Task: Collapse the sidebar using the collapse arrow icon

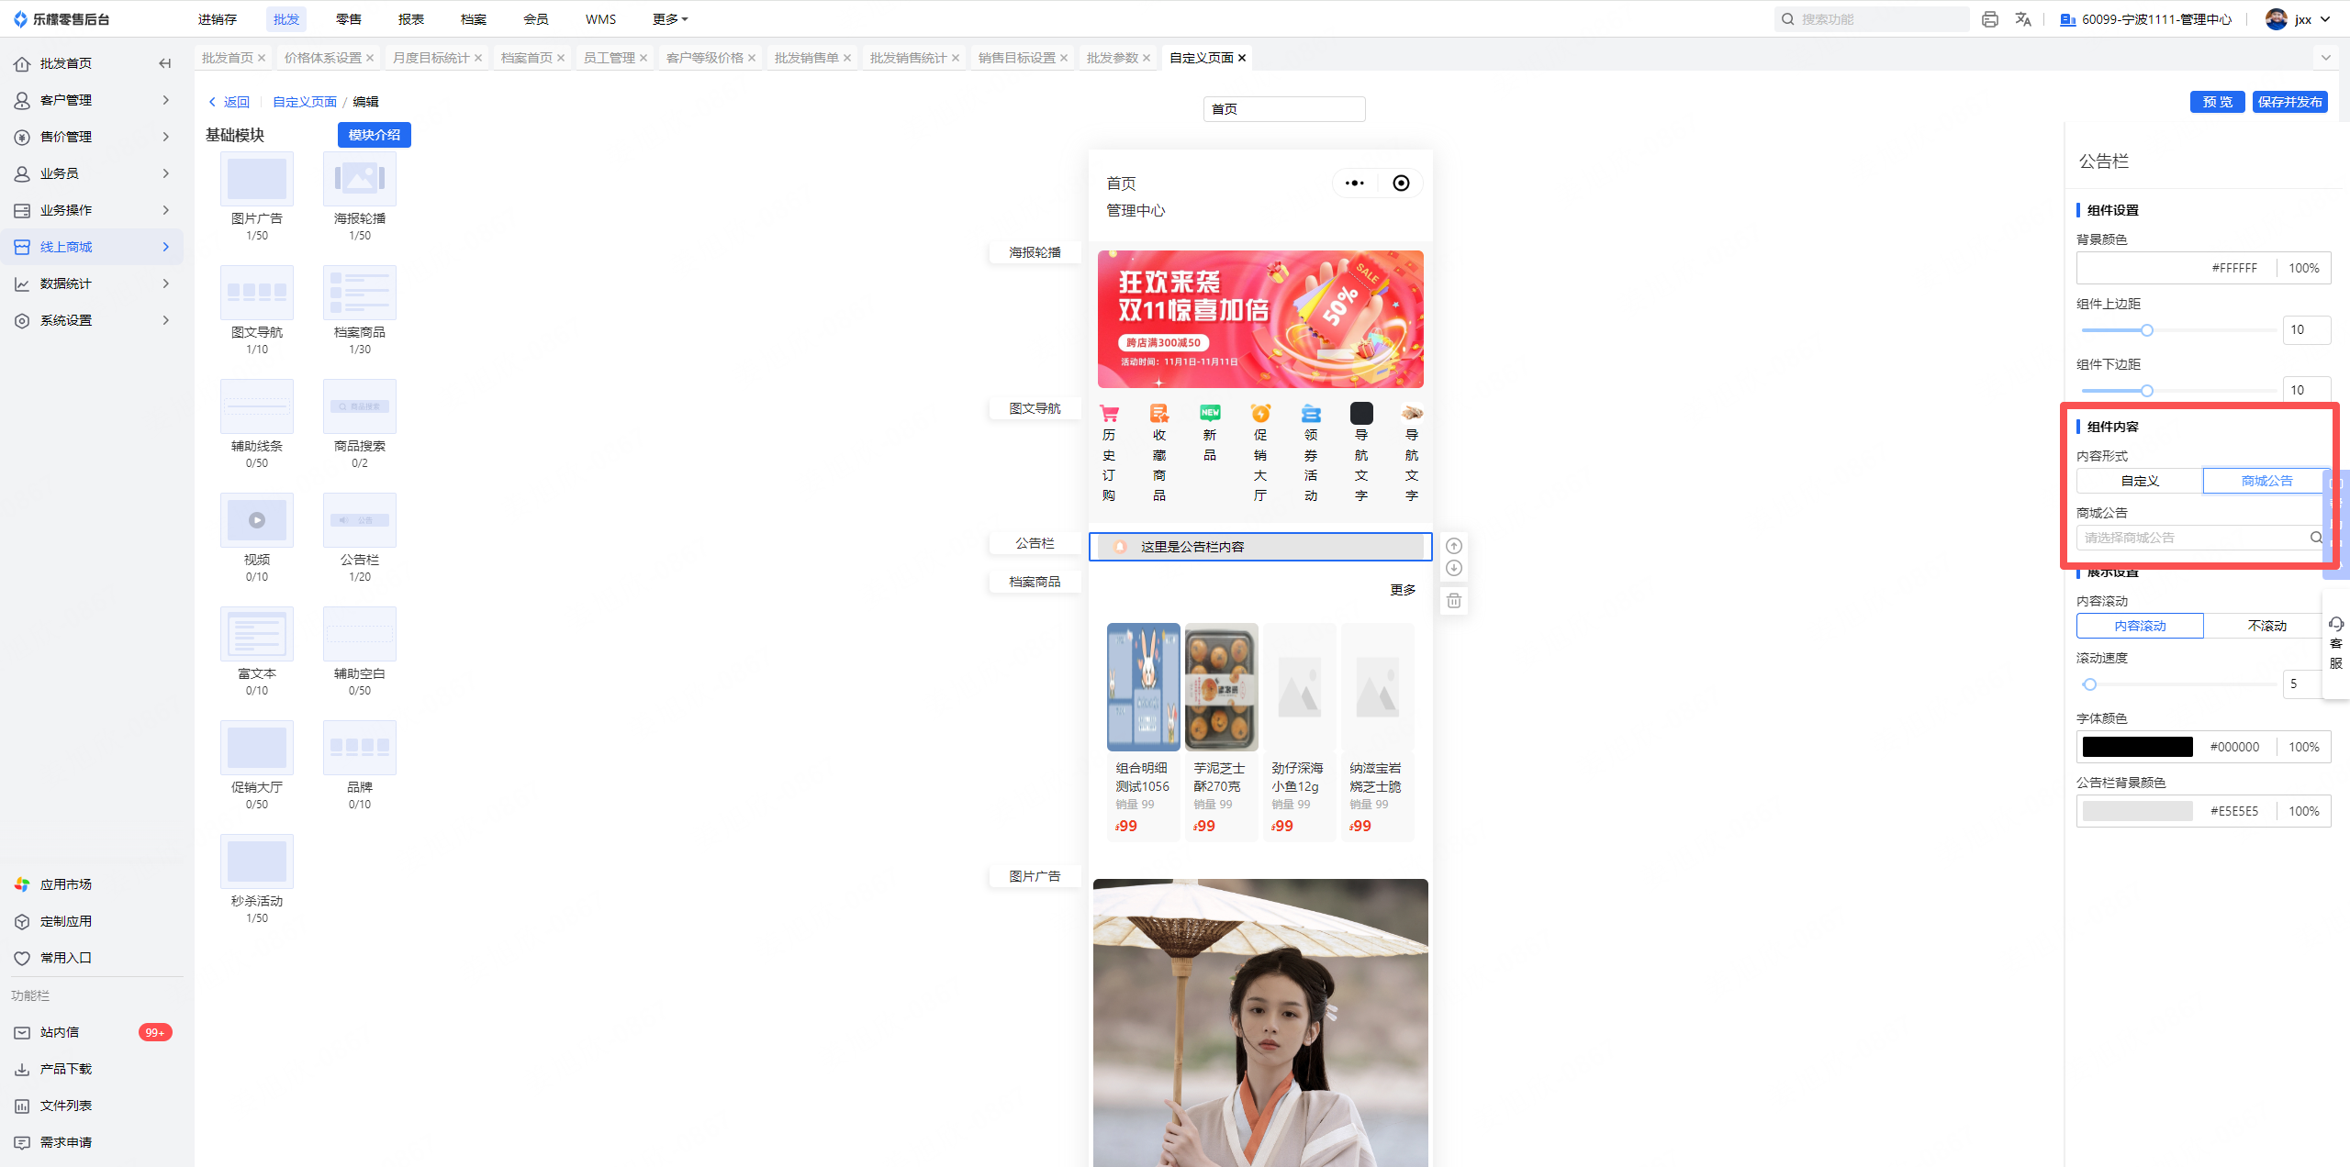Action: click(x=165, y=63)
